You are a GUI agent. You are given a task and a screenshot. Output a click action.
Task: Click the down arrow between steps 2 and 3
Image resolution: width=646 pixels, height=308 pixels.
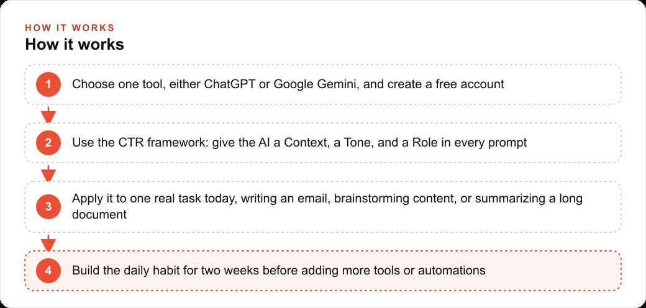coord(48,173)
